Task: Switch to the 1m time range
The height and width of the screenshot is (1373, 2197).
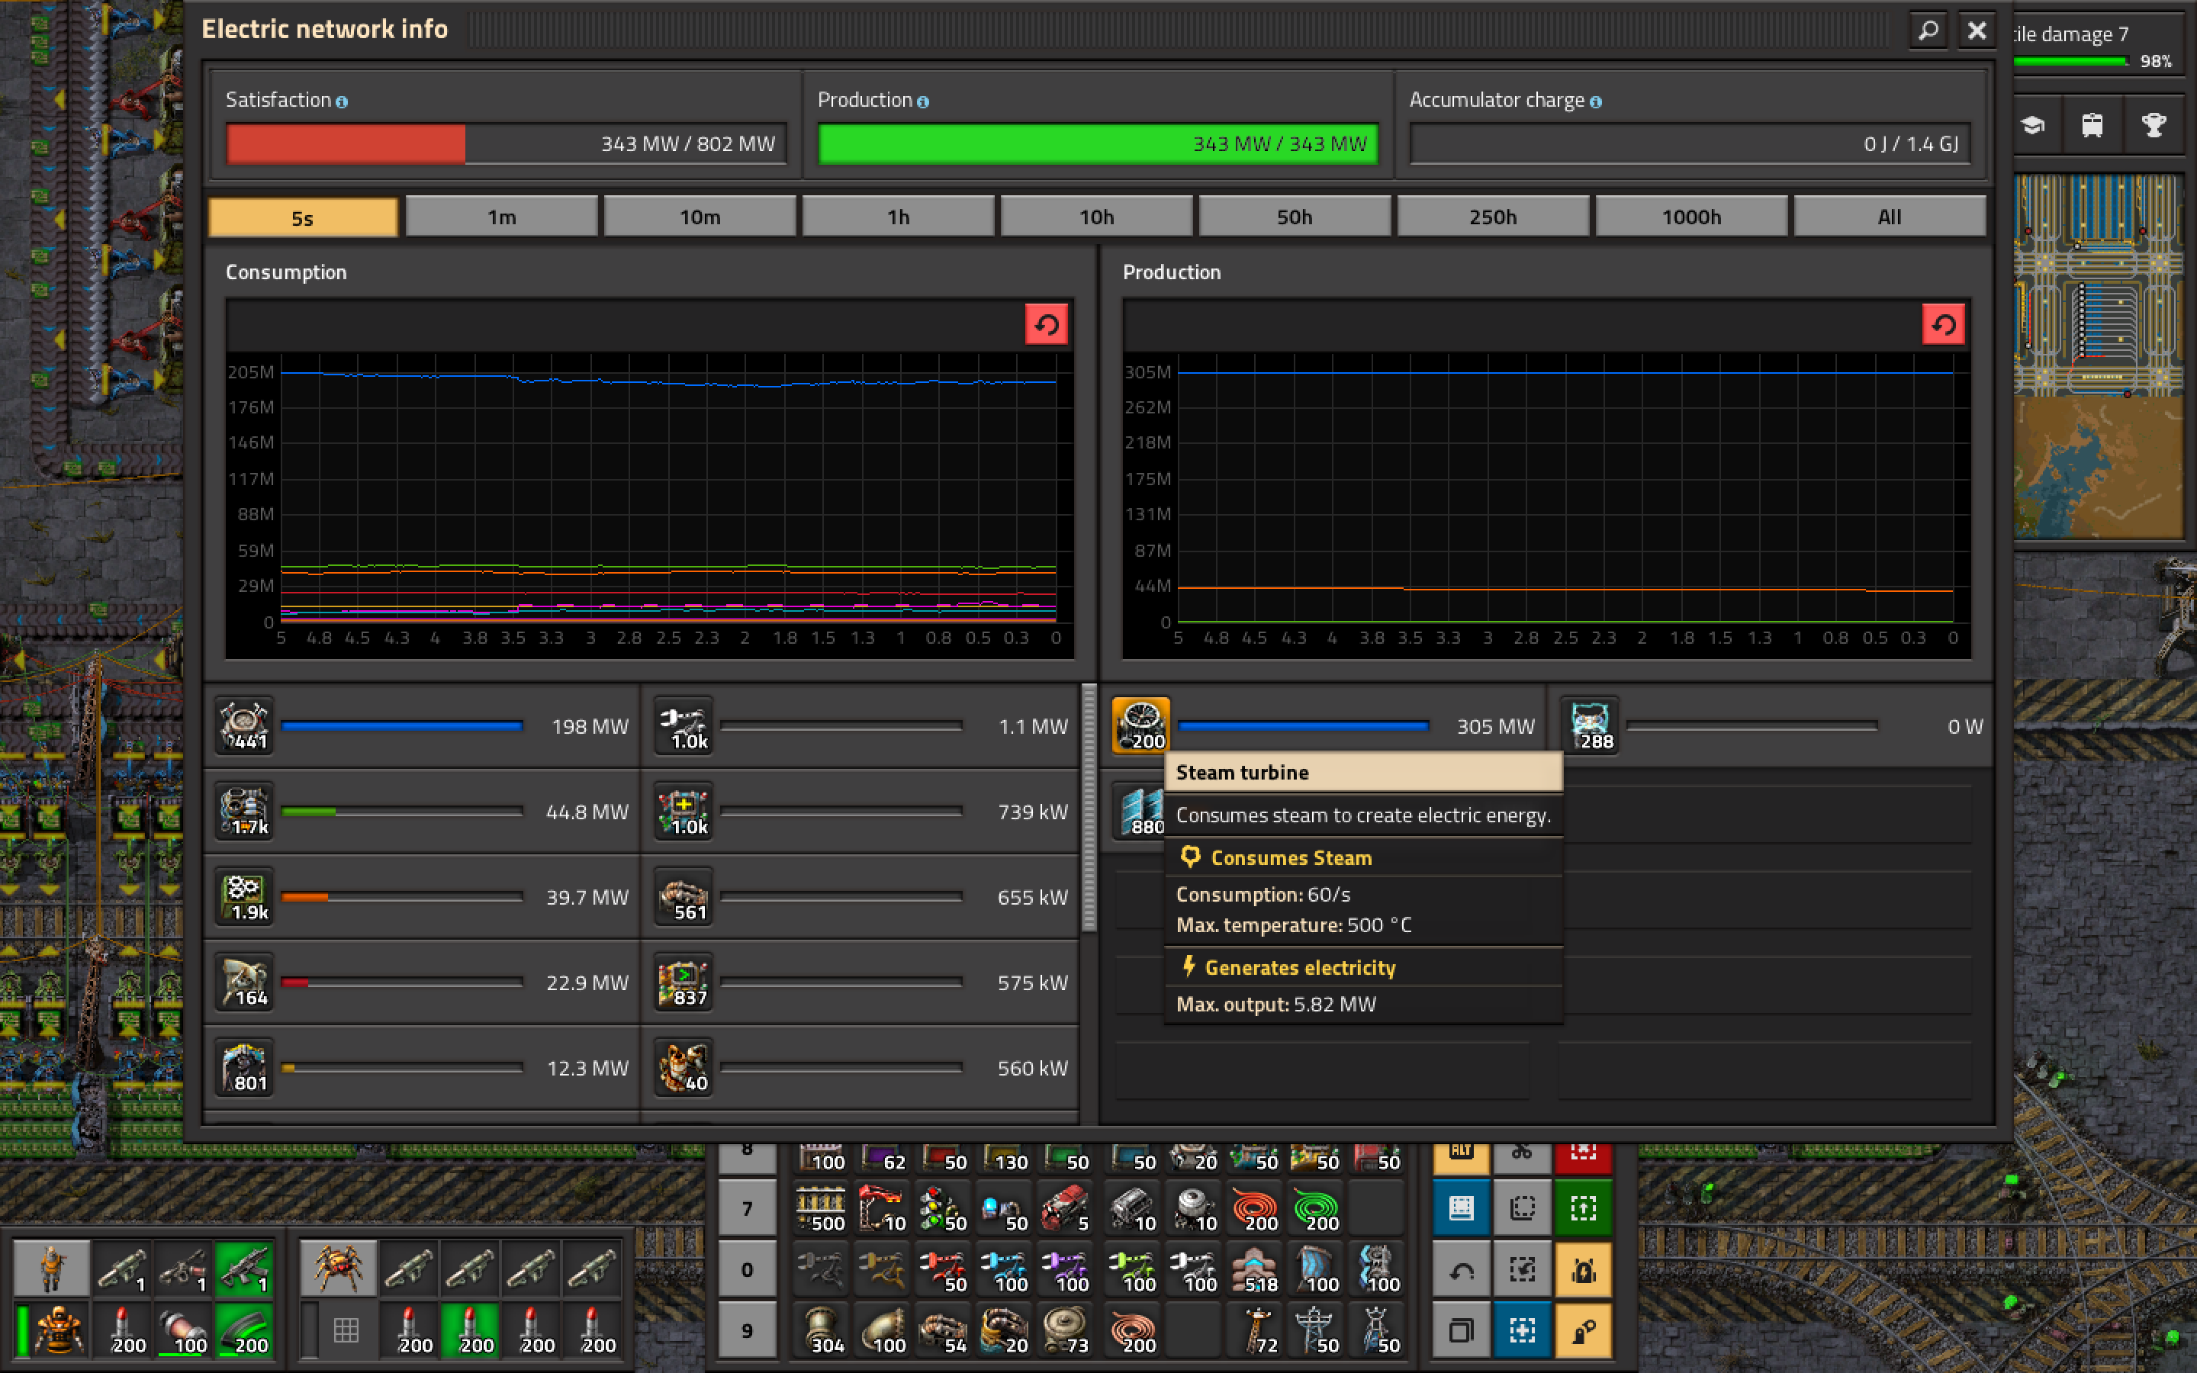Action: (501, 218)
